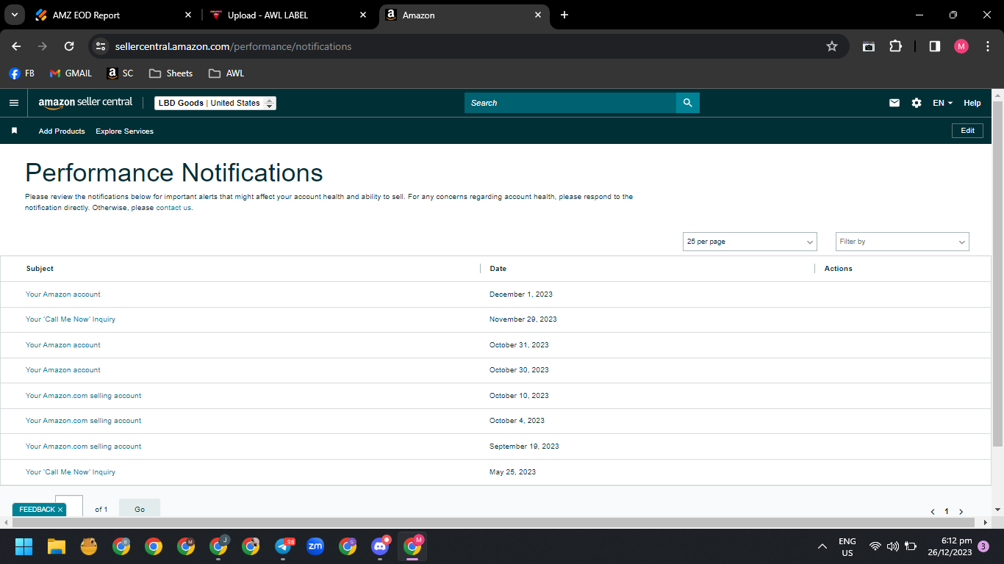Open the EN language dropdown
The width and height of the screenshot is (1004, 564).
tap(942, 103)
